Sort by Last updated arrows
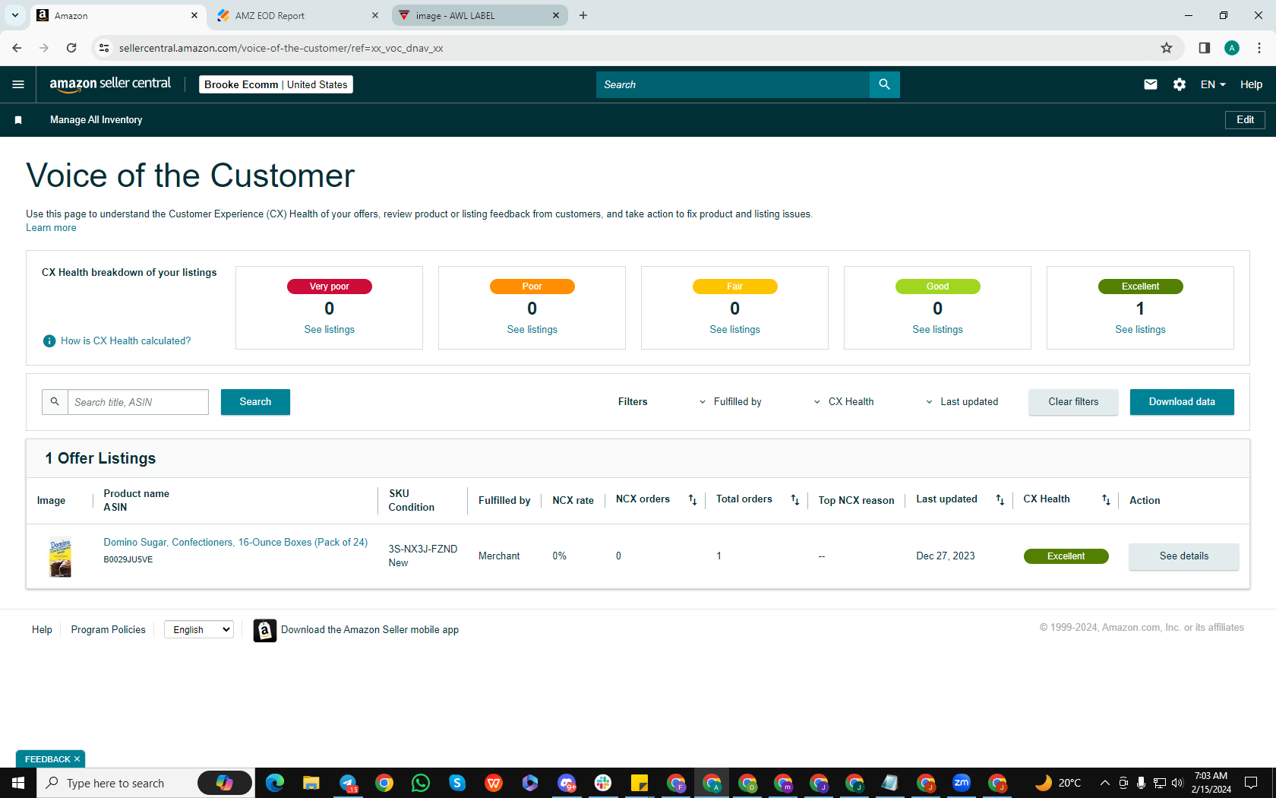The image size is (1276, 798). pos(1000,499)
